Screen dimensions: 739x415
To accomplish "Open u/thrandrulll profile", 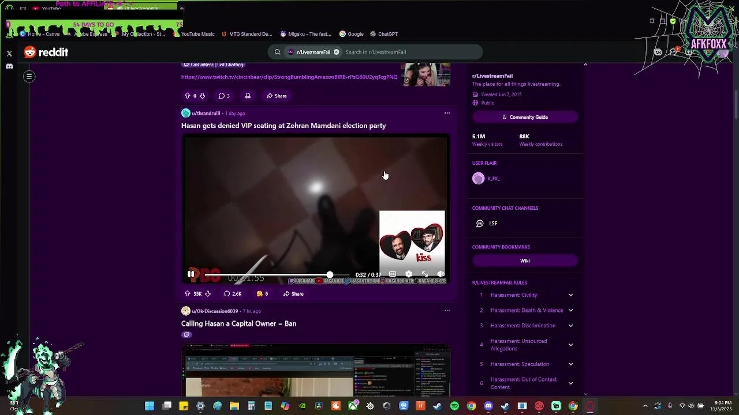I will coord(206,113).
